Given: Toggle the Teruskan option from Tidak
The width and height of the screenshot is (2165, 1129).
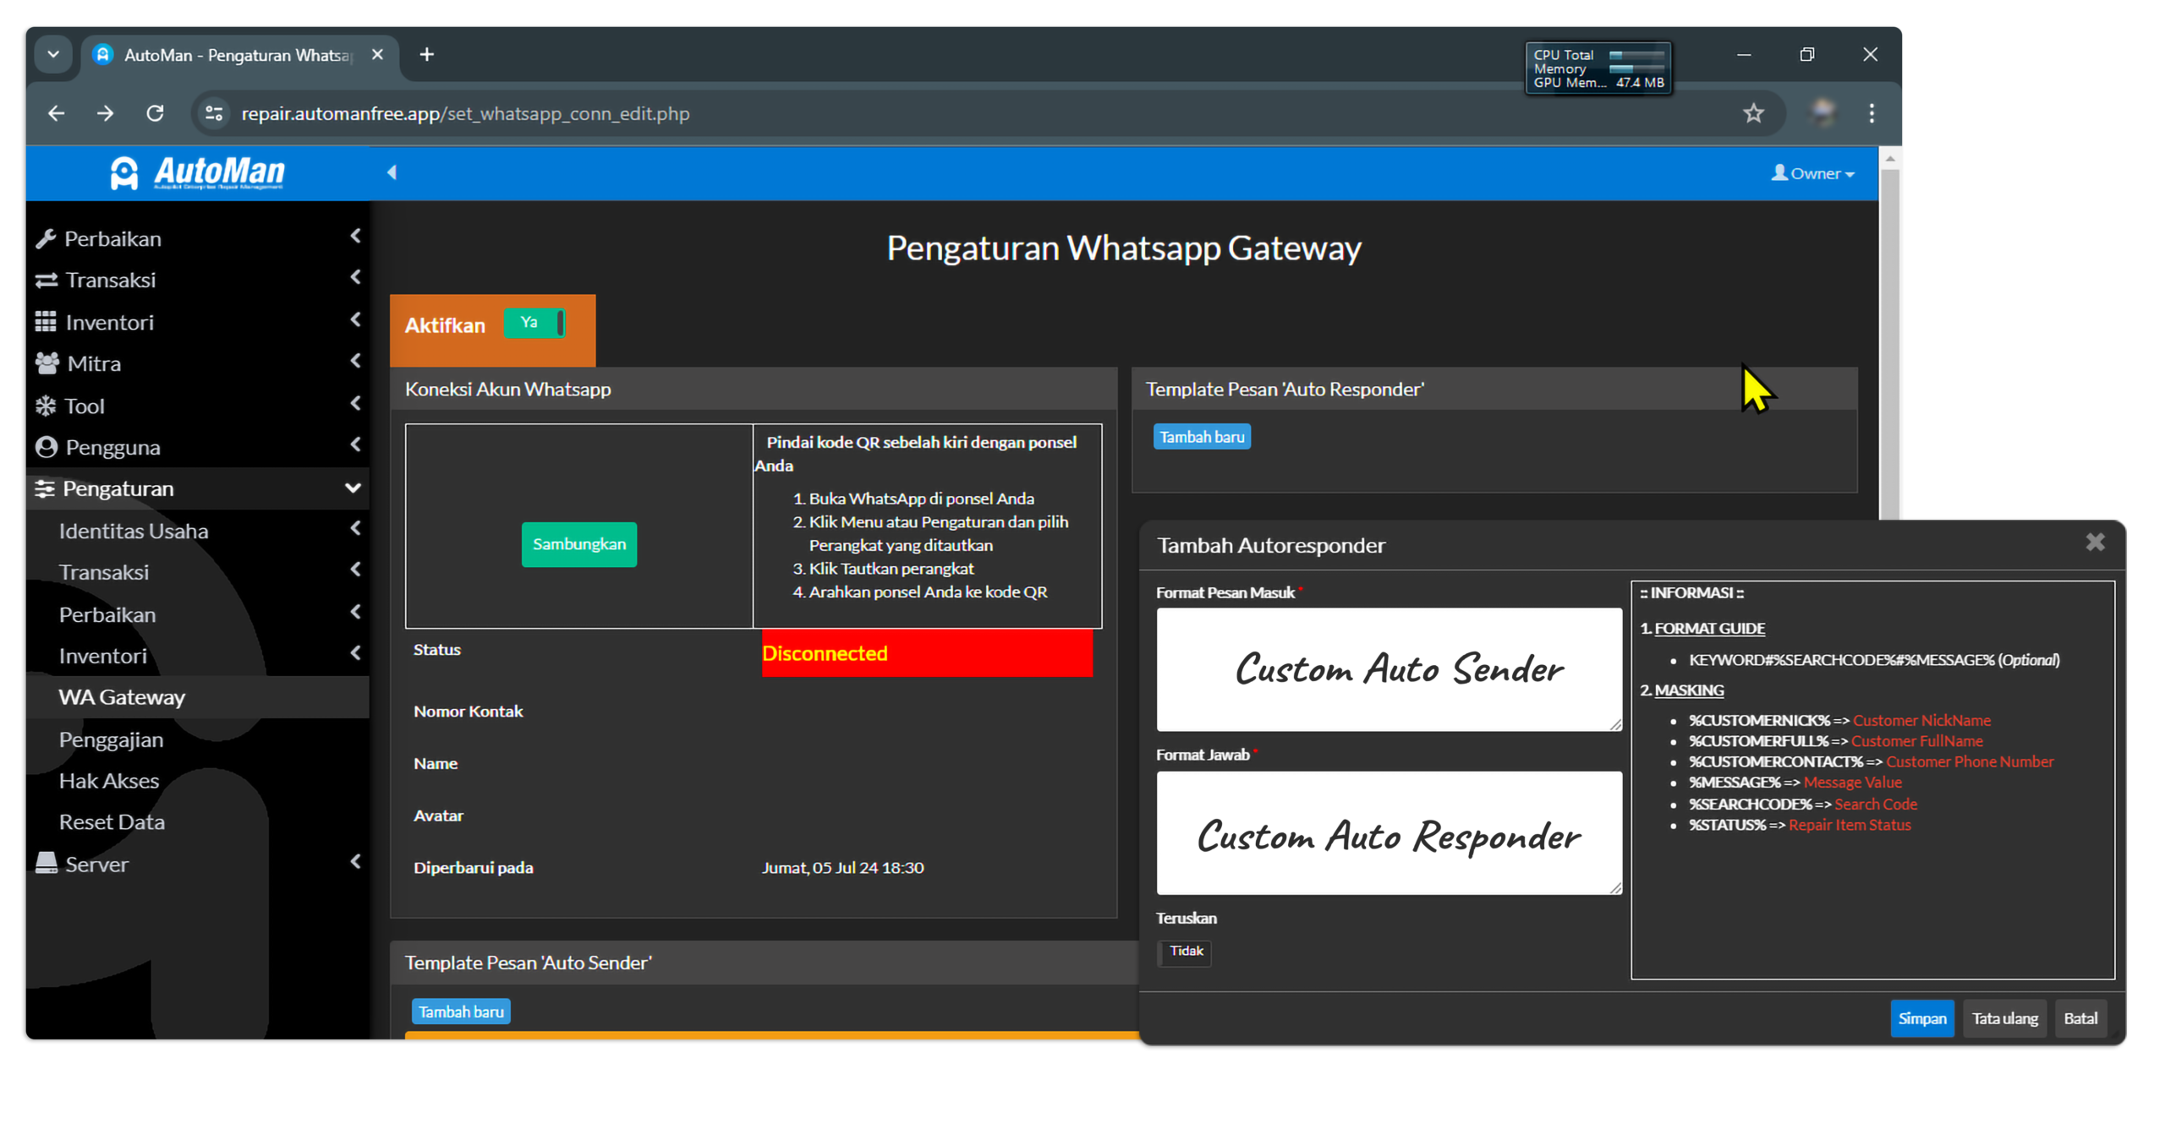Looking at the screenshot, I should click(1184, 952).
